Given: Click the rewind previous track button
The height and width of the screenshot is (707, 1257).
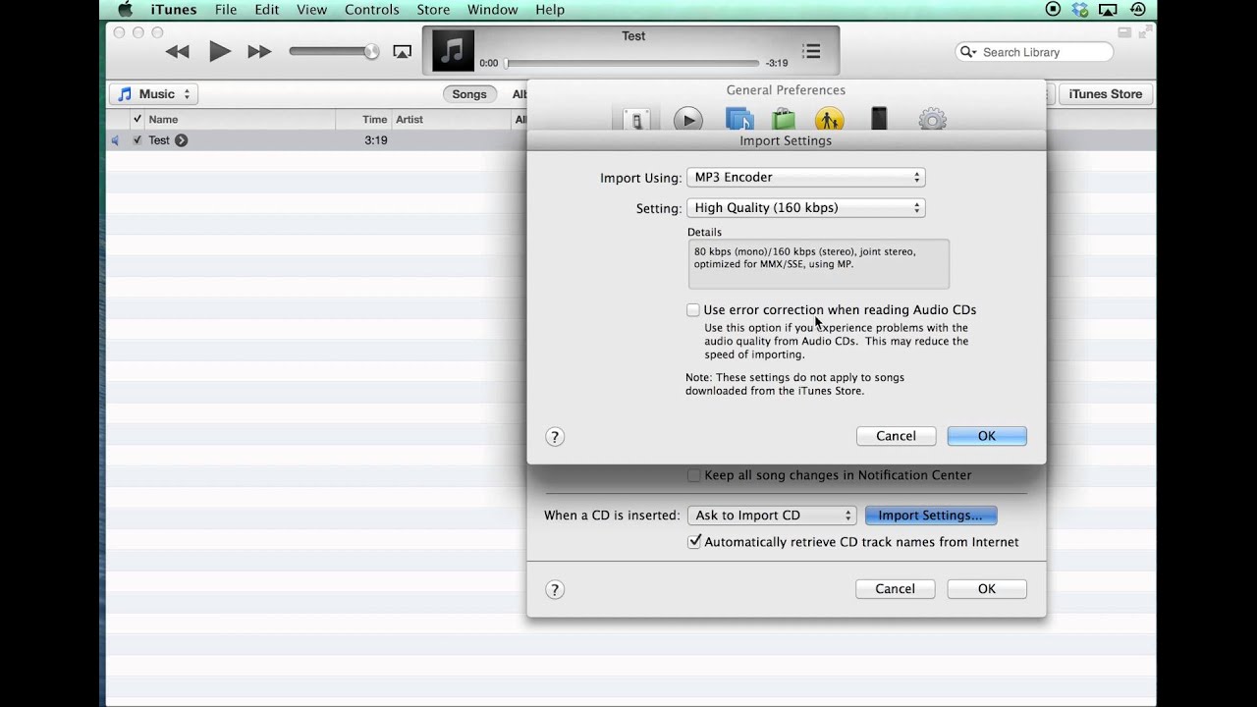Looking at the screenshot, I should (177, 52).
